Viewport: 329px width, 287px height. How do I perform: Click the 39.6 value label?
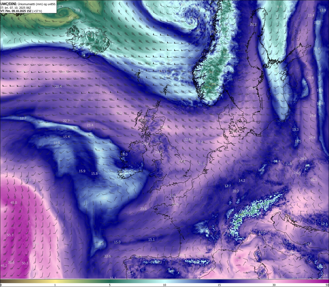coord(11,263)
